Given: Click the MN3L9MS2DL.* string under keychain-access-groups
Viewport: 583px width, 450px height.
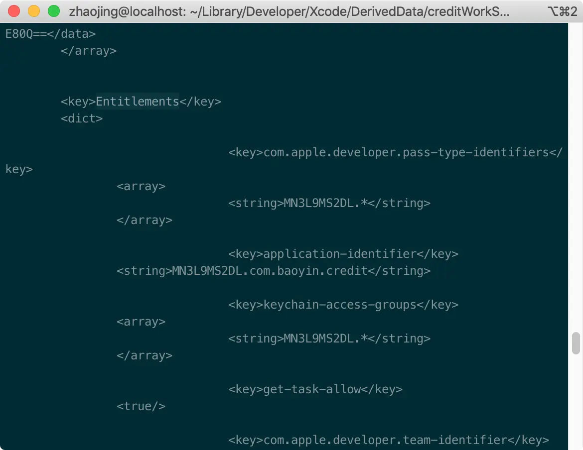Looking at the screenshot, I should [x=329, y=338].
